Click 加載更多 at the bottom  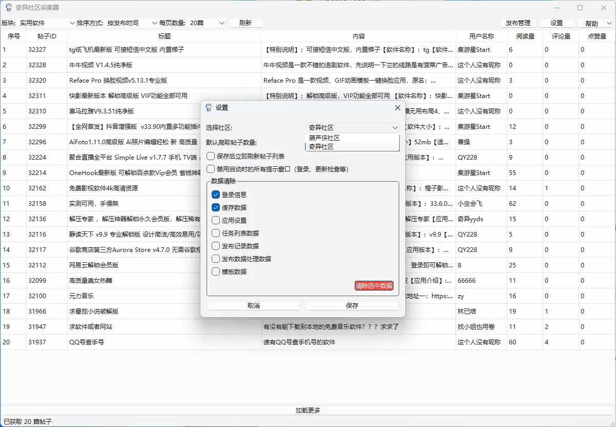(308, 411)
